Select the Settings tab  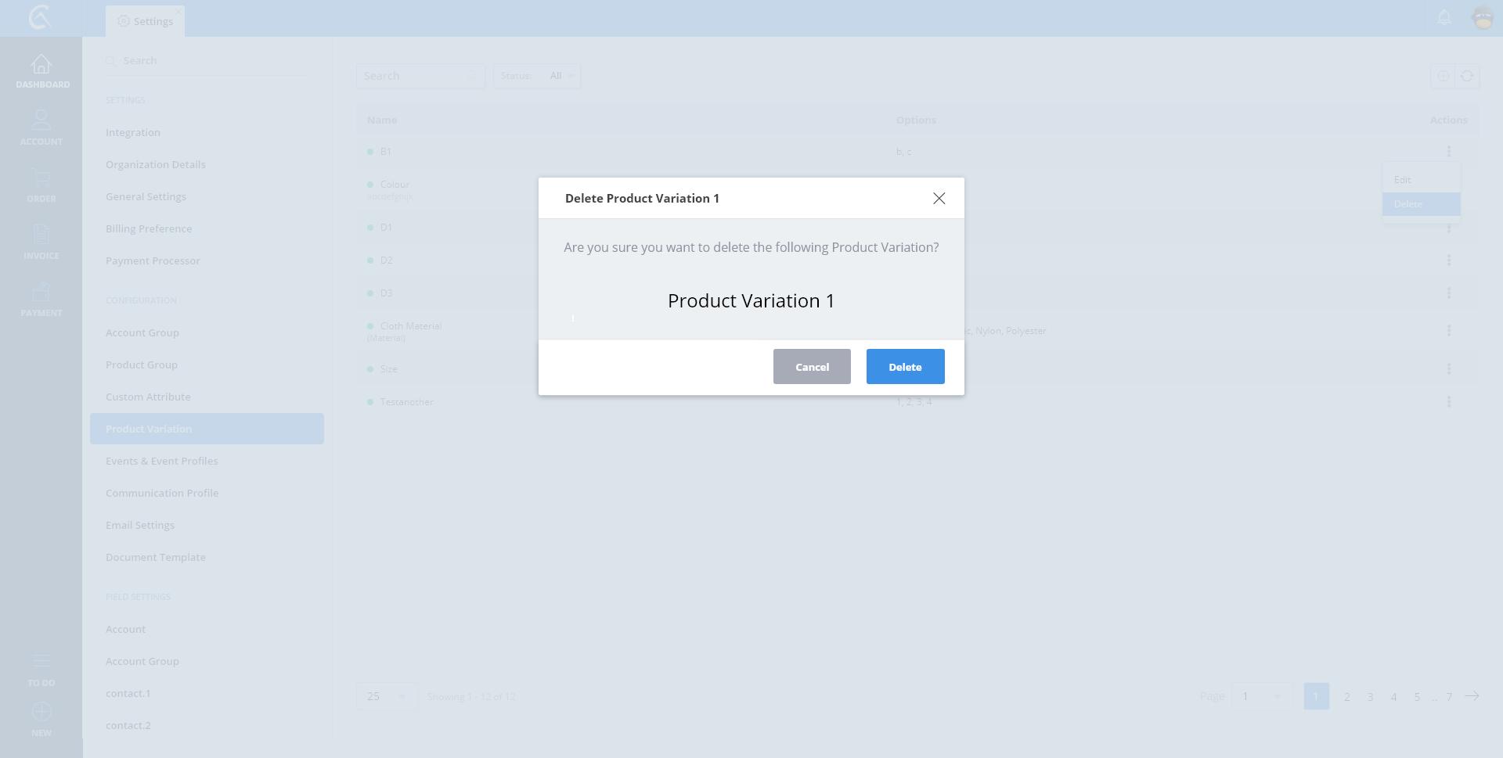pos(146,21)
